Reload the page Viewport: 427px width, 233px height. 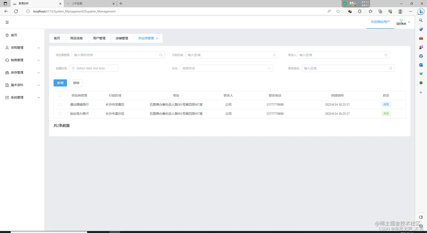[x=16, y=11]
